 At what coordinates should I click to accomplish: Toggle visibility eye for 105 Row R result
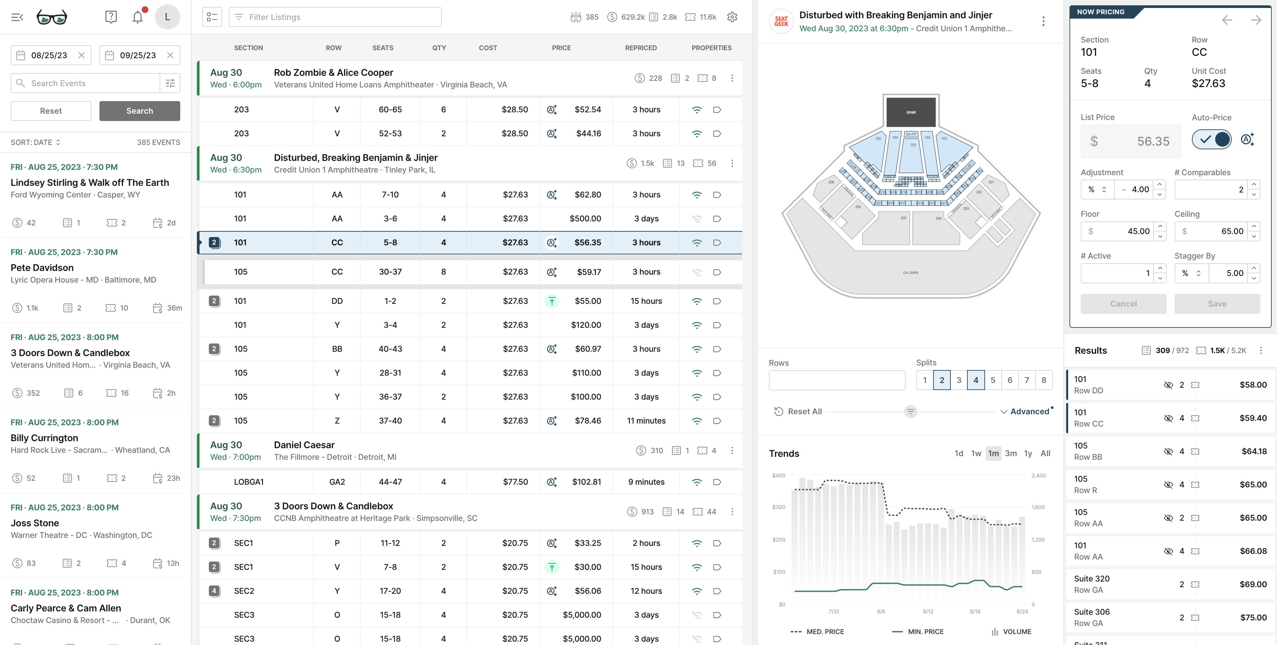[x=1169, y=485]
